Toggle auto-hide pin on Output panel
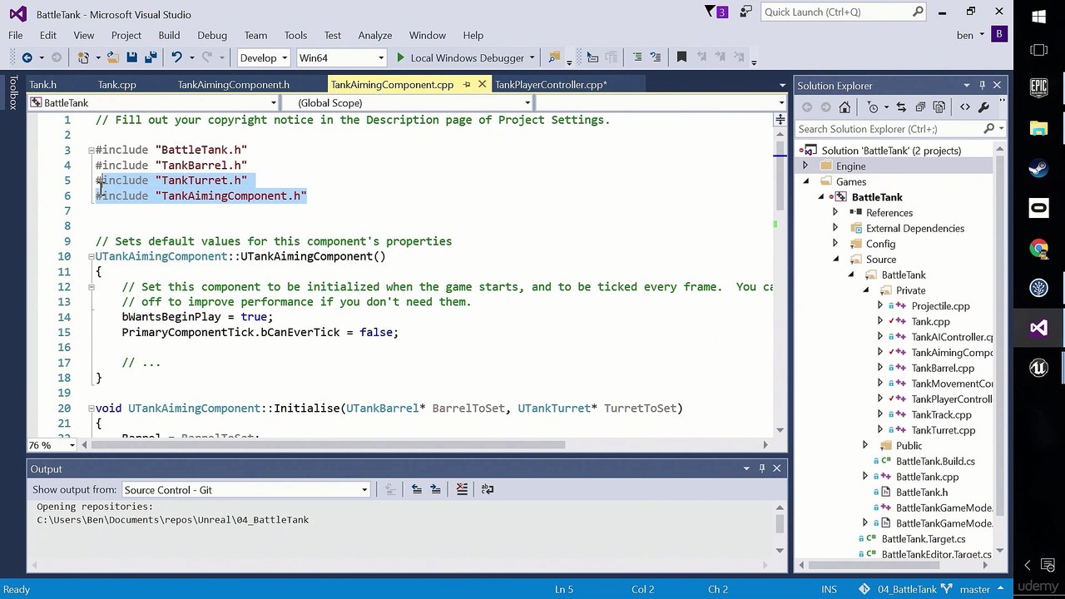1065x599 pixels. pos(761,468)
